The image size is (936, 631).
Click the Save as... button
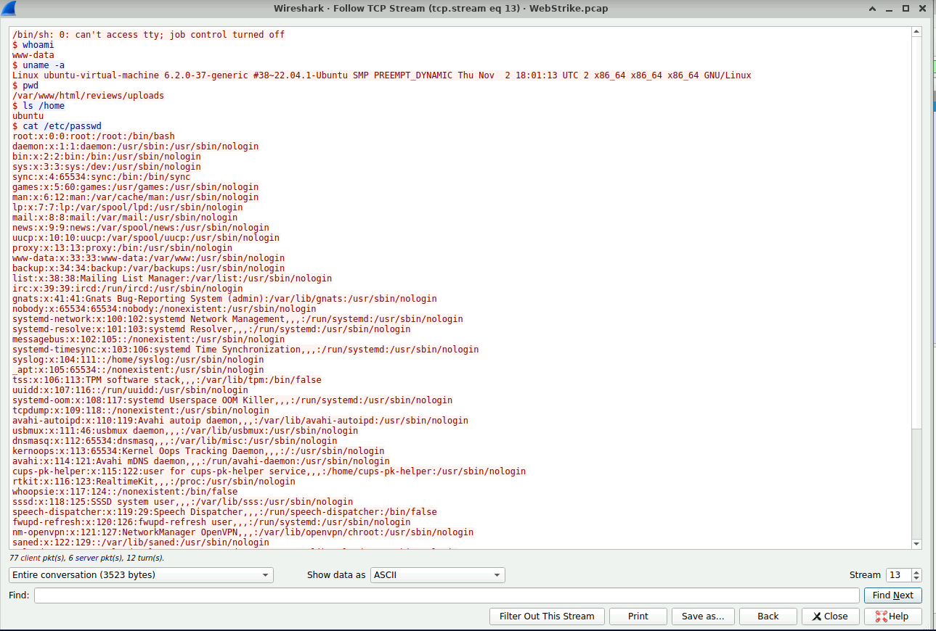click(x=702, y=616)
